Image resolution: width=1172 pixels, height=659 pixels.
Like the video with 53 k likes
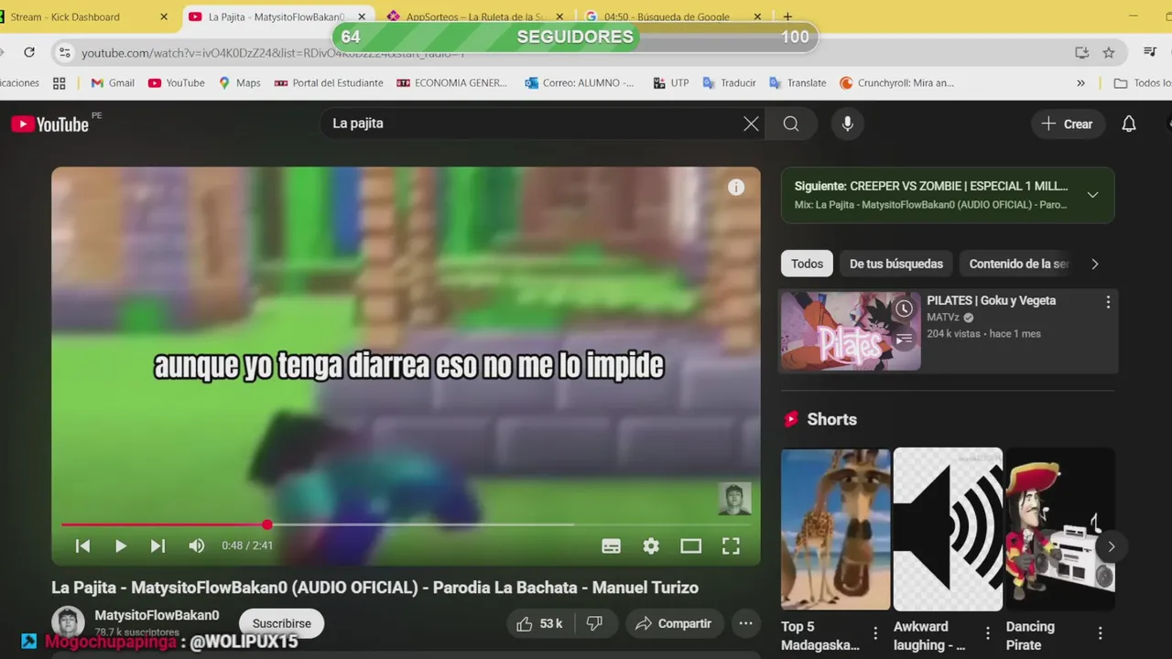click(x=538, y=623)
